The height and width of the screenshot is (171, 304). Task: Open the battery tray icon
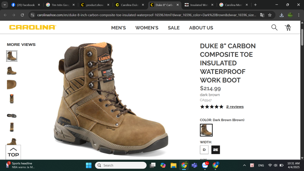[282, 165]
